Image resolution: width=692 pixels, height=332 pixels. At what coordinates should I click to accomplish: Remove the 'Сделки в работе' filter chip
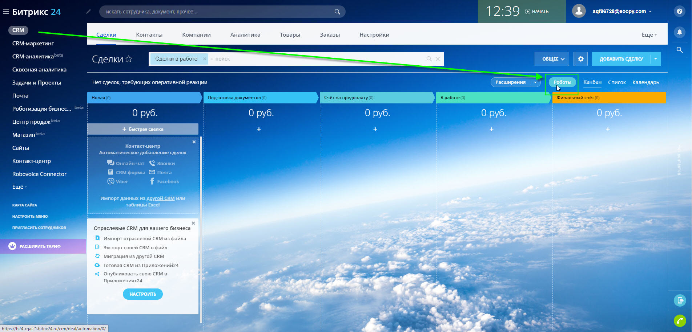204,59
